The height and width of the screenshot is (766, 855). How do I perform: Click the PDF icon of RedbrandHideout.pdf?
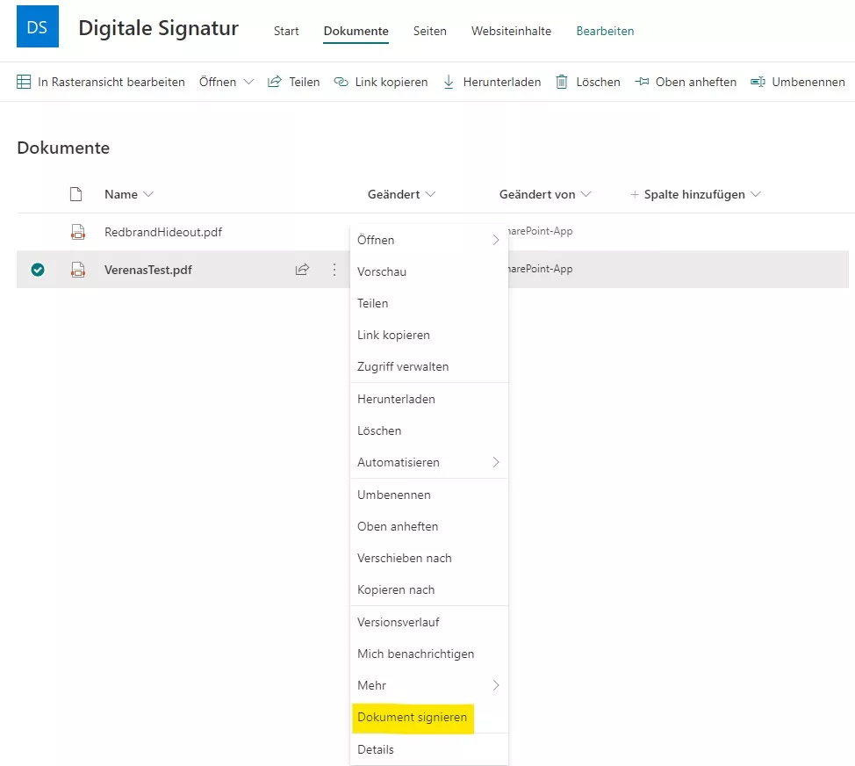[77, 232]
